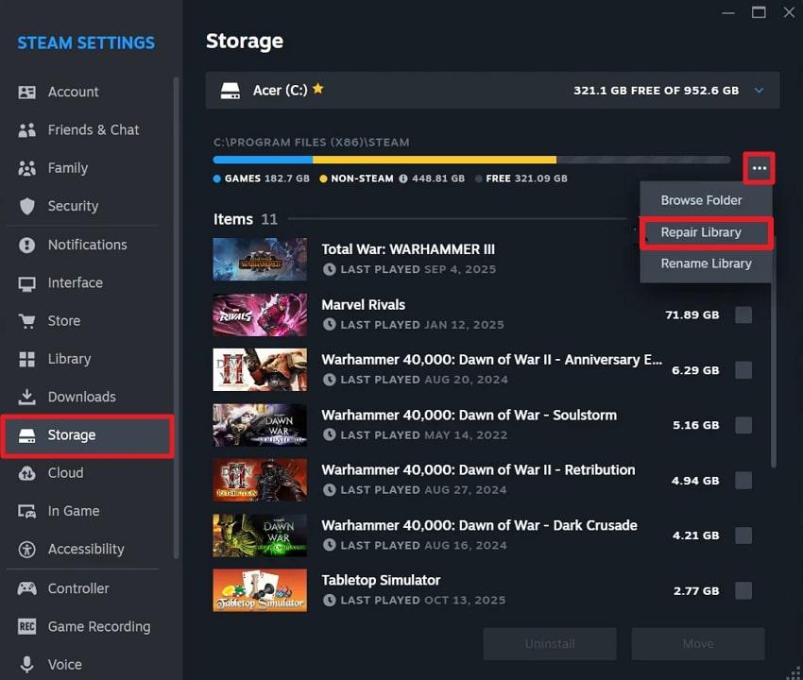Click the Browse Folder option
The image size is (803, 680).
pos(701,200)
